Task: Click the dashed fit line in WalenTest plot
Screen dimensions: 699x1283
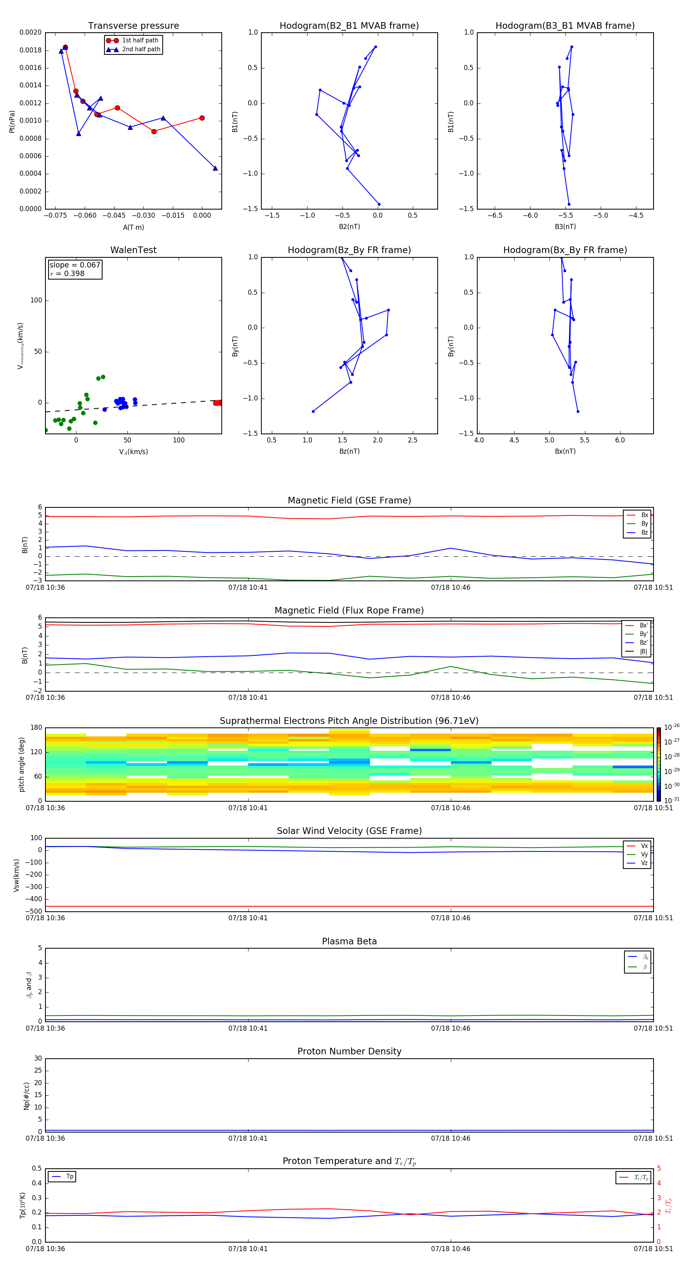Action: (x=133, y=406)
